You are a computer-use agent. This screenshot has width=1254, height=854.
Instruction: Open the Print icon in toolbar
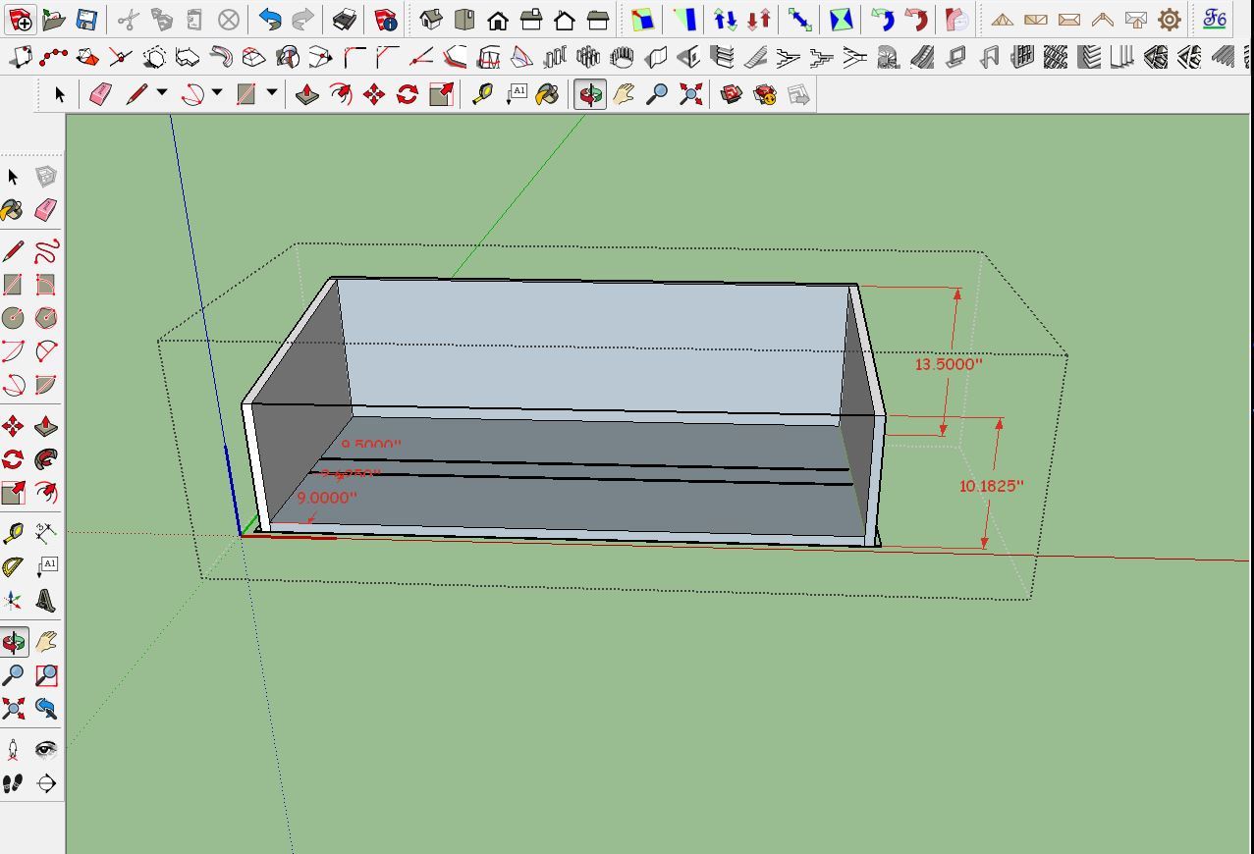pyautogui.click(x=344, y=20)
